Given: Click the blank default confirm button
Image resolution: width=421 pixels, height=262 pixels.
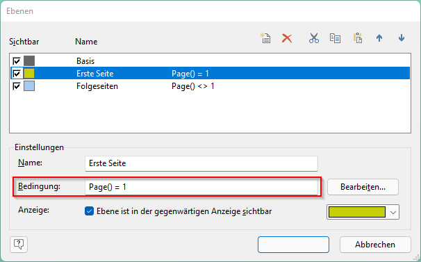Looking at the screenshot, I should [x=293, y=245].
